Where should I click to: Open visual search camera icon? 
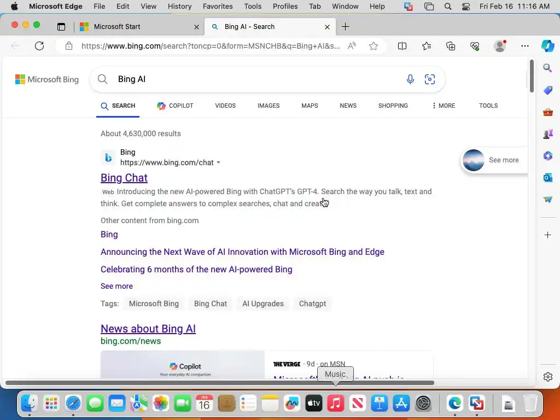(x=430, y=79)
